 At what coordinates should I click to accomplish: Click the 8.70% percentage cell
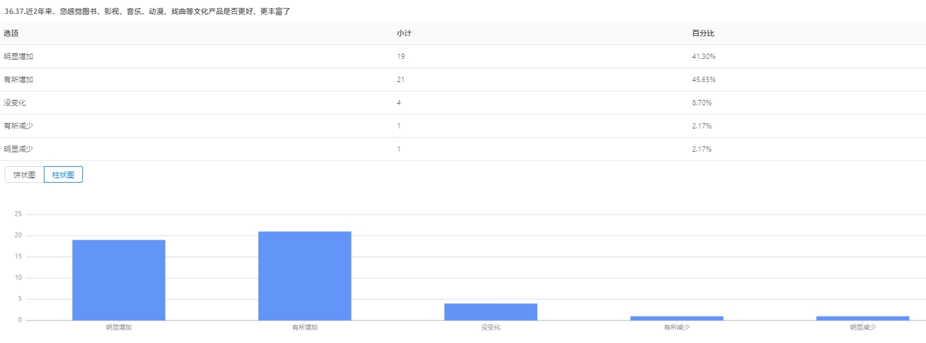click(702, 103)
